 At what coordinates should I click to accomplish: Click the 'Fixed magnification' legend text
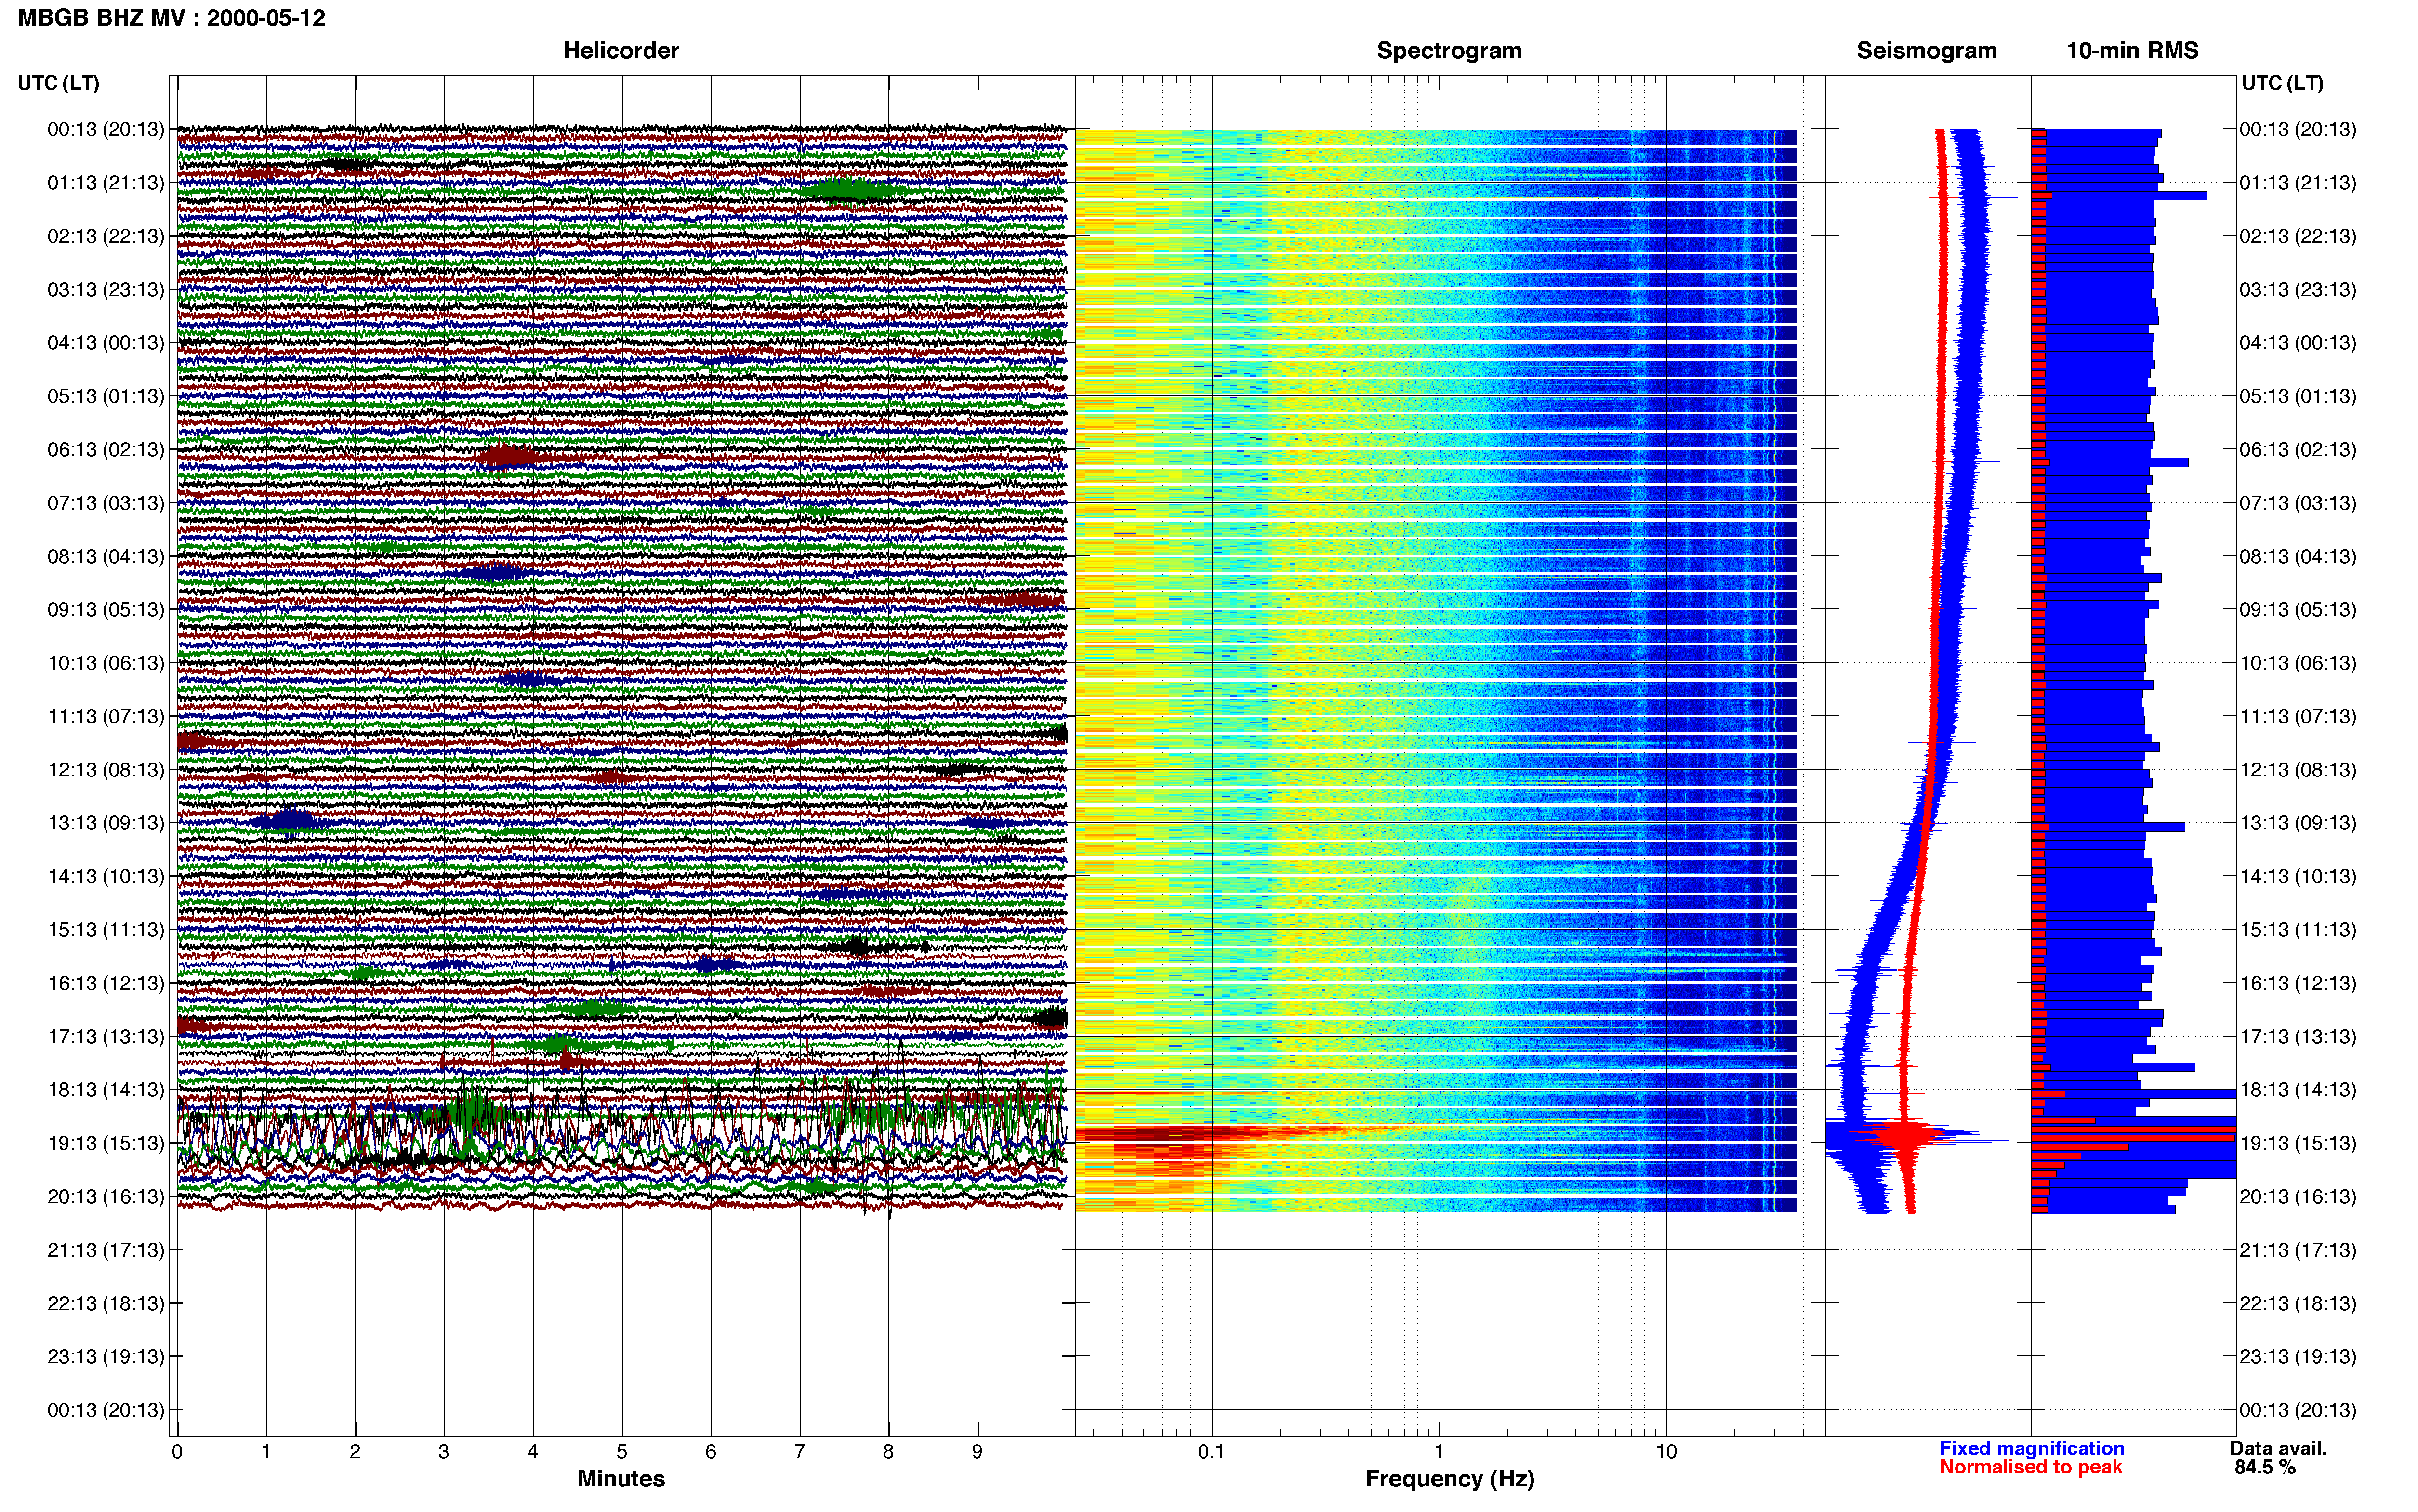pyautogui.click(x=2032, y=1449)
